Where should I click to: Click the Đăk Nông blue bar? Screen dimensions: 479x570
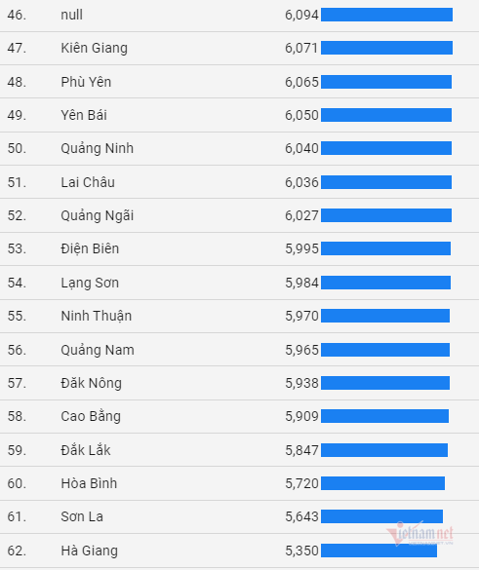(x=385, y=383)
